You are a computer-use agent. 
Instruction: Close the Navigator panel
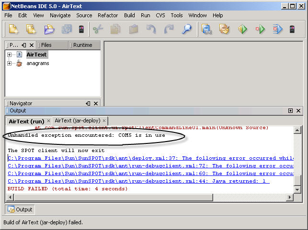(x=96, y=103)
